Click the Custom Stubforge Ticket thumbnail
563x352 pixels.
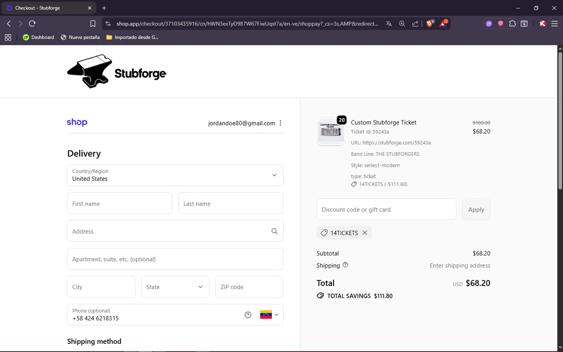pyautogui.click(x=331, y=132)
